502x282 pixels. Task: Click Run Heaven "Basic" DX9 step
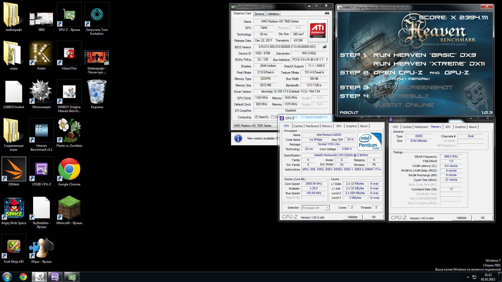coord(425,55)
